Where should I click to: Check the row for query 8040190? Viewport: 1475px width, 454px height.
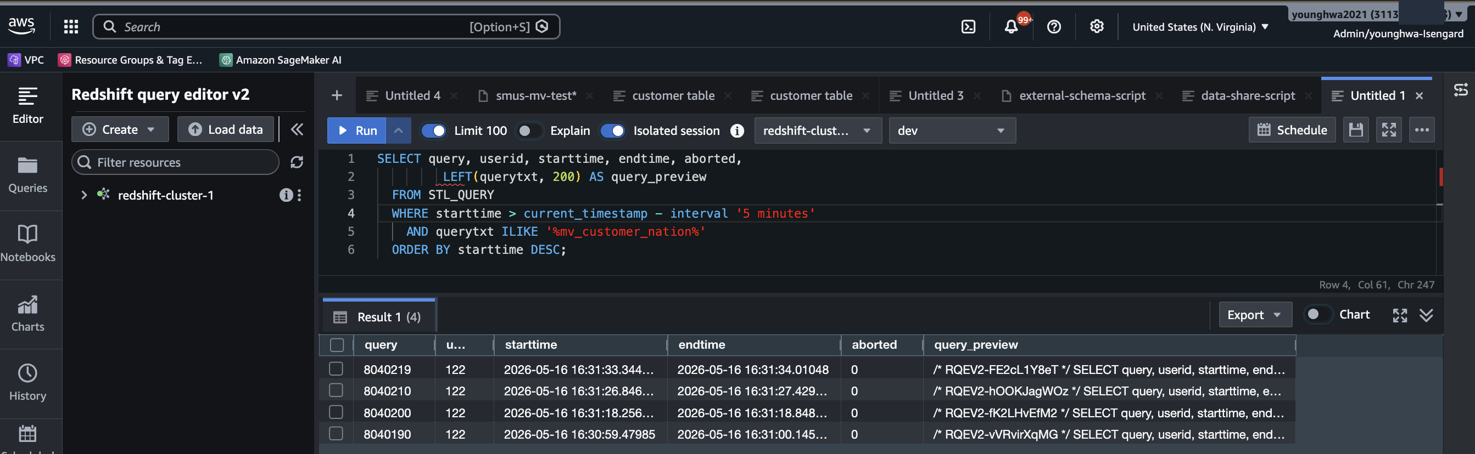tap(336, 434)
